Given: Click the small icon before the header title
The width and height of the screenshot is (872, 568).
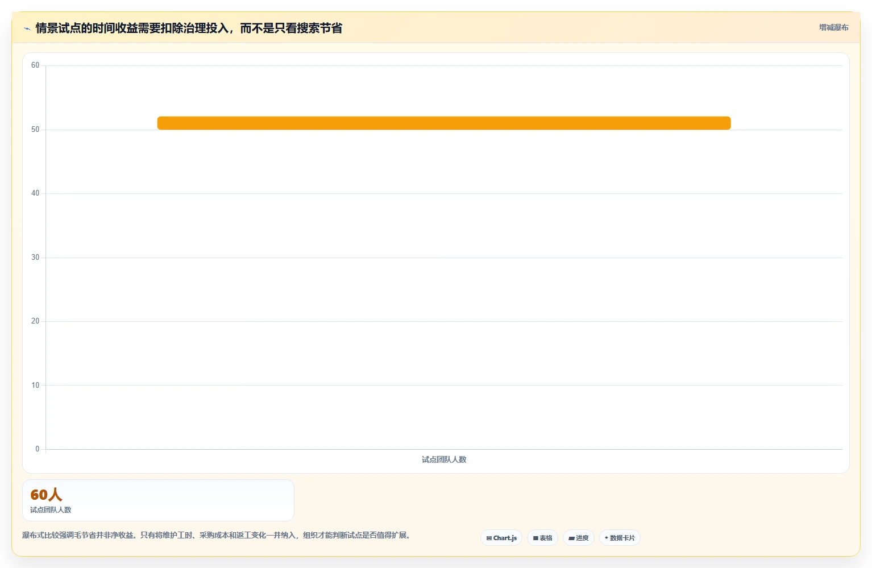Looking at the screenshot, I should (27, 28).
